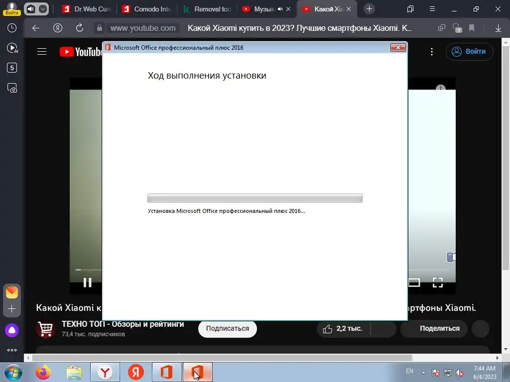Mute the Музыка tab audio icon

click(x=280, y=9)
